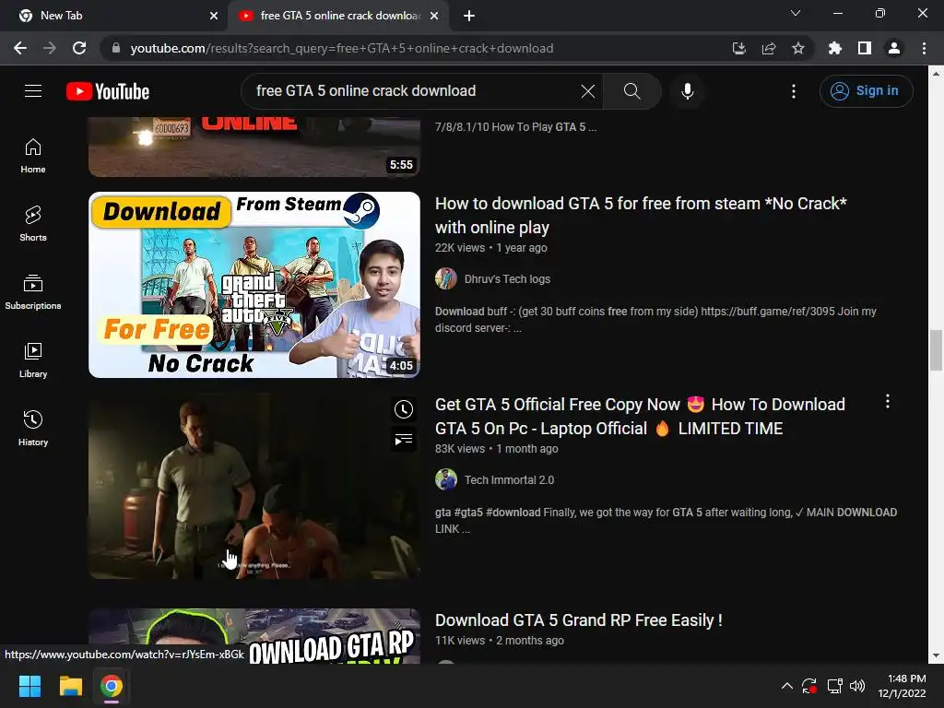This screenshot has width=944, height=708.
Task: Open Download GTA 5 Grand RP Free Easily title
Action: coord(579,620)
